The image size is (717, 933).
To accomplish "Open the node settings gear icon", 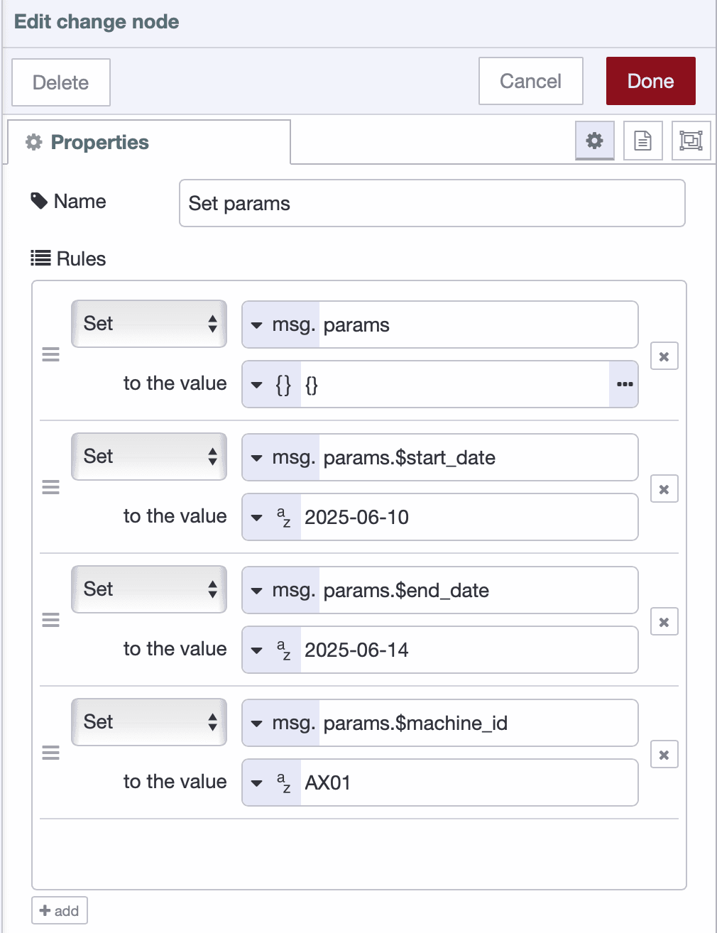I will [x=595, y=140].
